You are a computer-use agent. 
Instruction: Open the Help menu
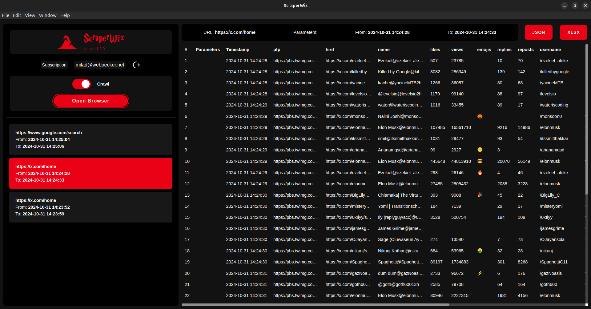(65, 15)
